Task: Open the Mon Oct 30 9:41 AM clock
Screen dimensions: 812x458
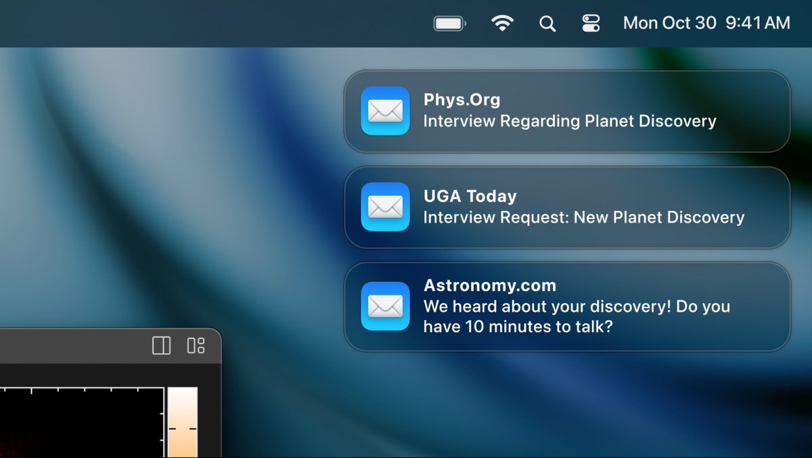Action: [706, 23]
